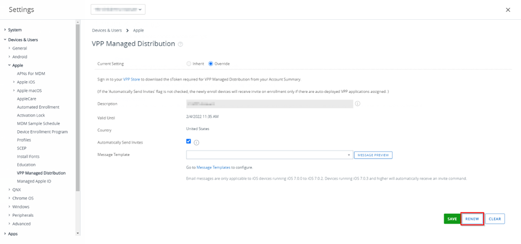
Task: Open Device Enrollment Program settings
Action: (x=42, y=132)
